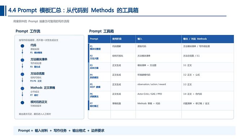Click the '3.1 正文' output cell

tap(187, 65)
